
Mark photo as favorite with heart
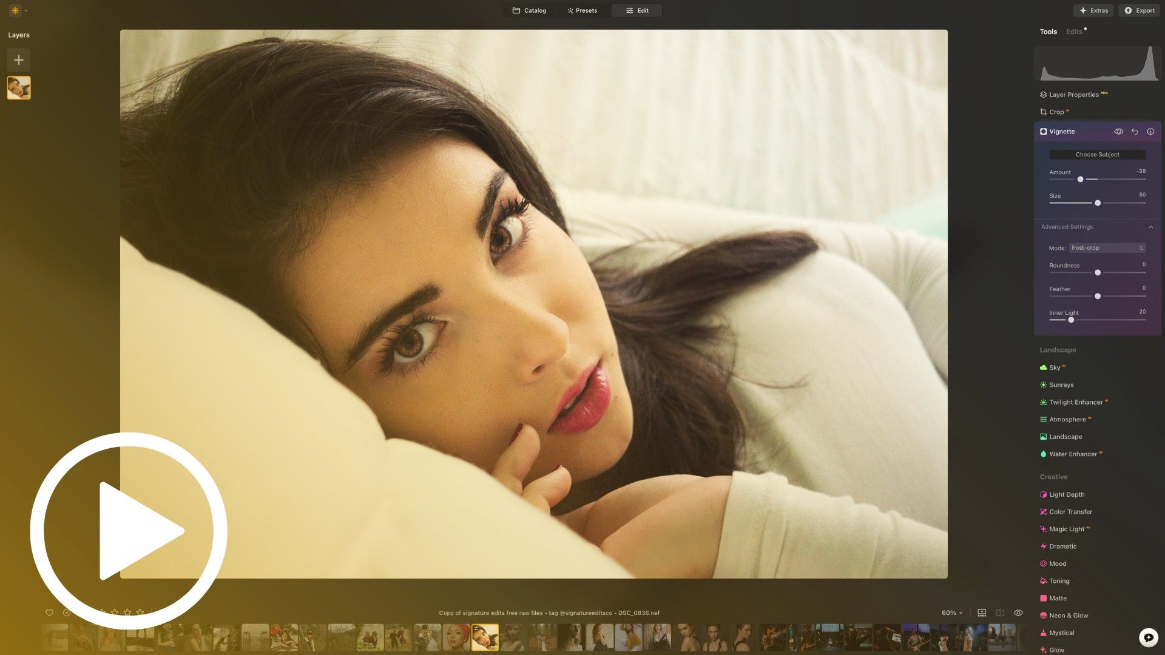pyautogui.click(x=49, y=613)
